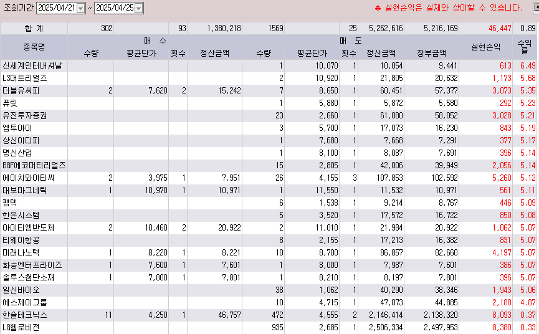The height and width of the screenshot is (334, 539).
Task: Click the total book amount 5,216,169
Action: pos(441,28)
